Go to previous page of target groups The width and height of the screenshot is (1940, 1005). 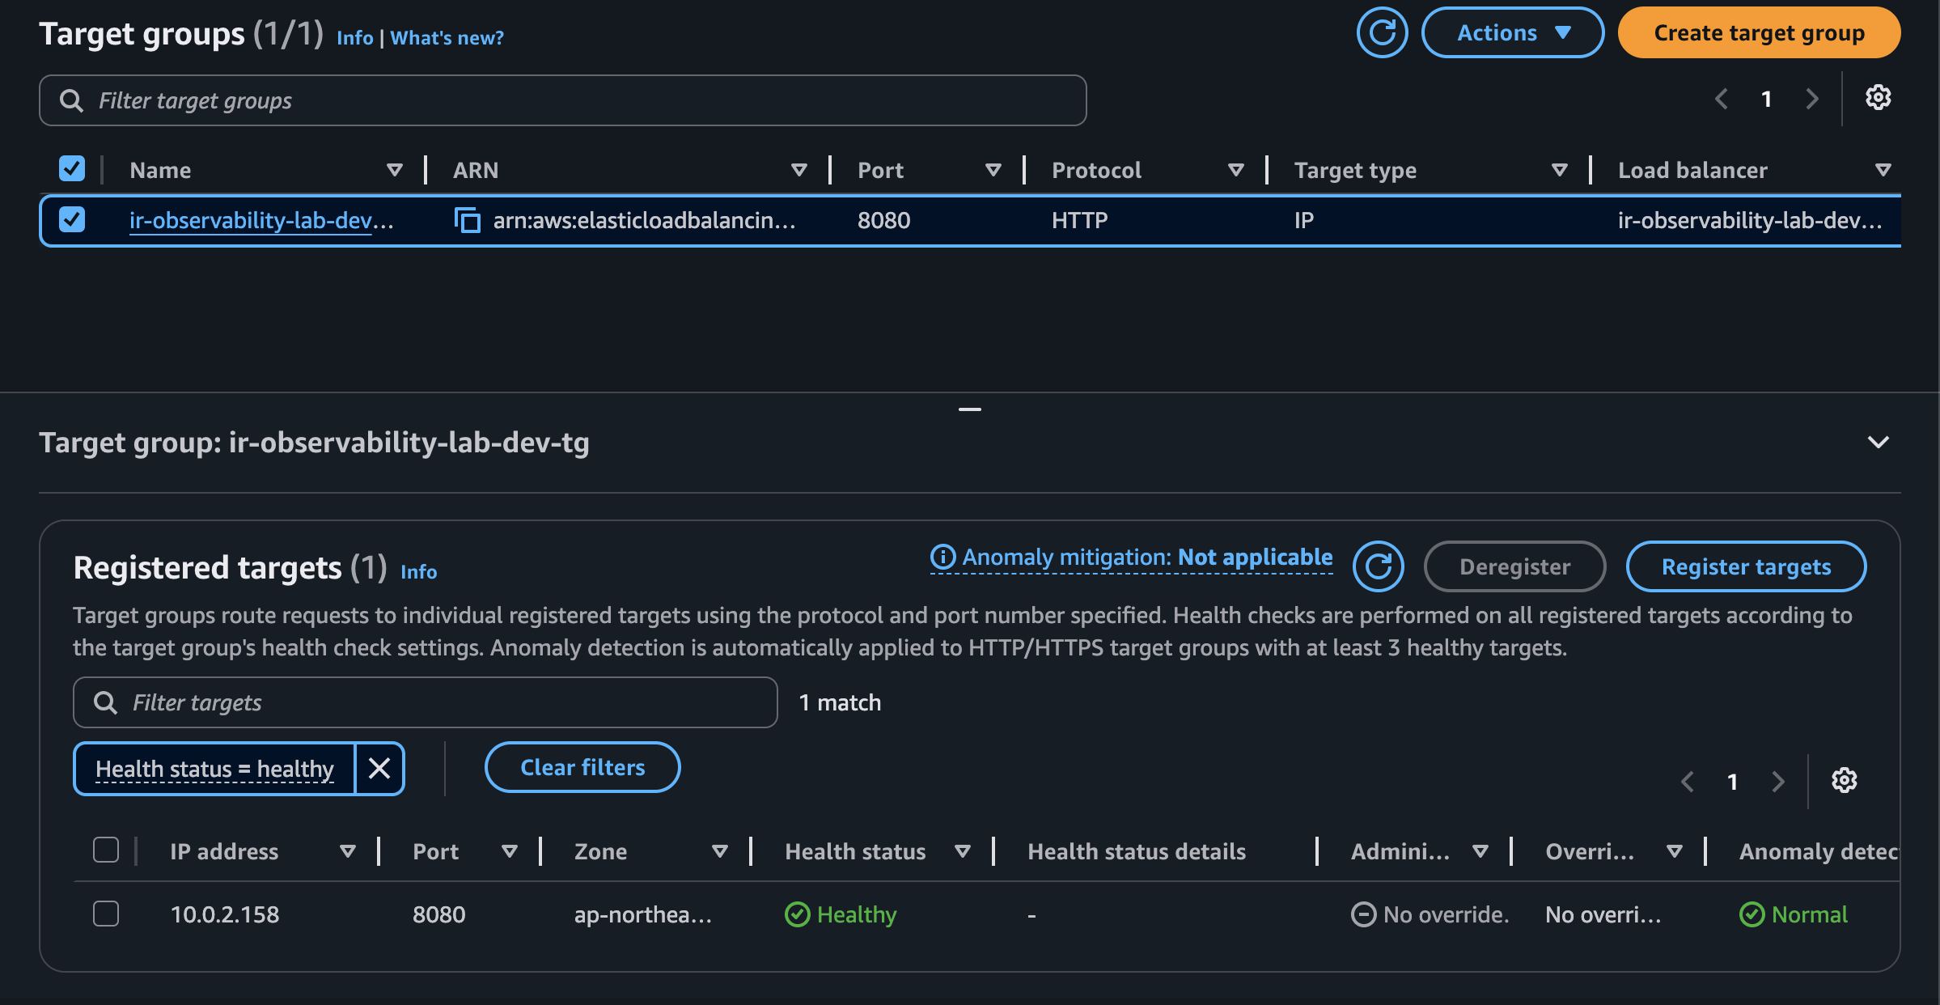click(1722, 99)
